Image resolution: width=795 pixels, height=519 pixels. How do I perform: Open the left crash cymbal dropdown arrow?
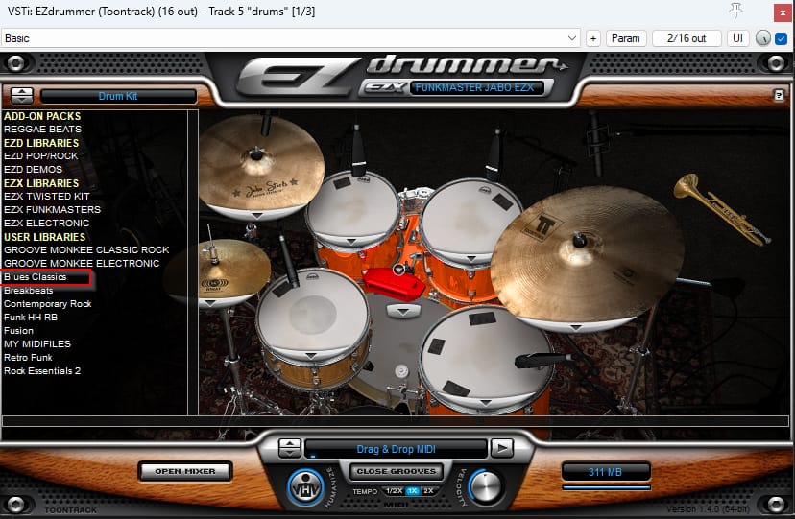tap(257, 216)
